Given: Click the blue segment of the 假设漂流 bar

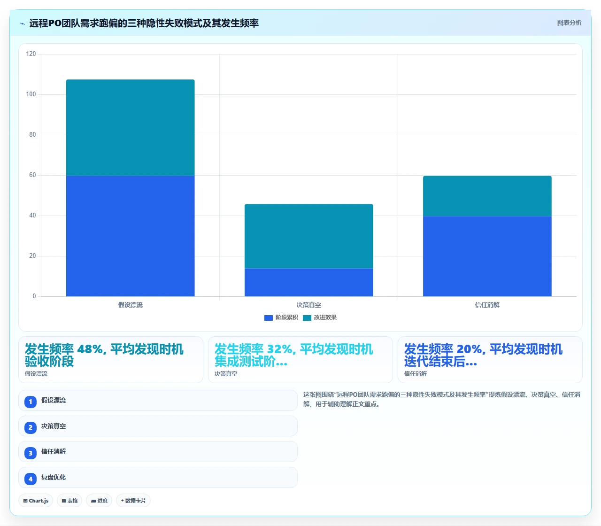Looking at the screenshot, I should pyautogui.click(x=131, y=236).
